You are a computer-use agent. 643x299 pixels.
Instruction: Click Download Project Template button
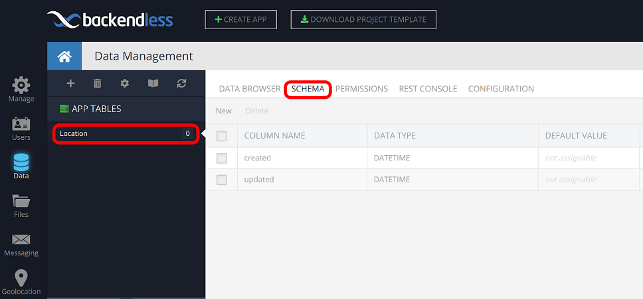click(x=363, y=20)
